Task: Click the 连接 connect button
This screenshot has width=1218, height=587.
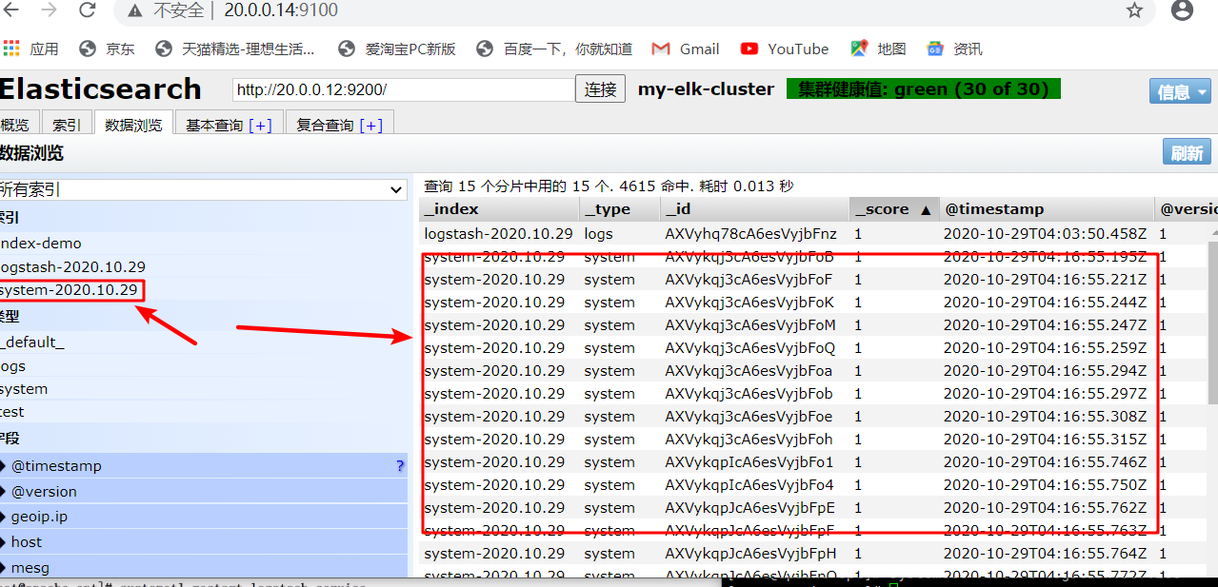Action: click(x=601, y=89)
